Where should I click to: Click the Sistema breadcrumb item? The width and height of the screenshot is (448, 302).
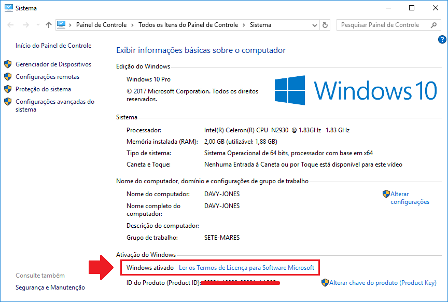click(x=260, y=25)
